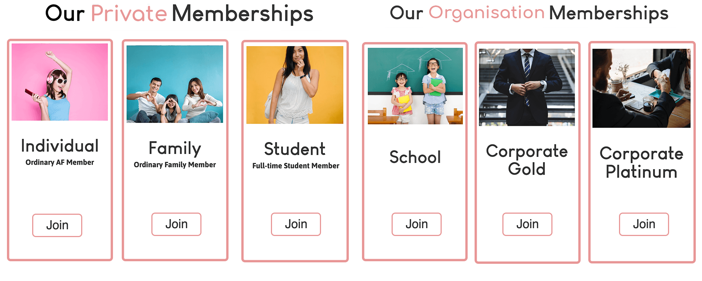Click the Corporate Platinum heading text

tap(641, 162)
